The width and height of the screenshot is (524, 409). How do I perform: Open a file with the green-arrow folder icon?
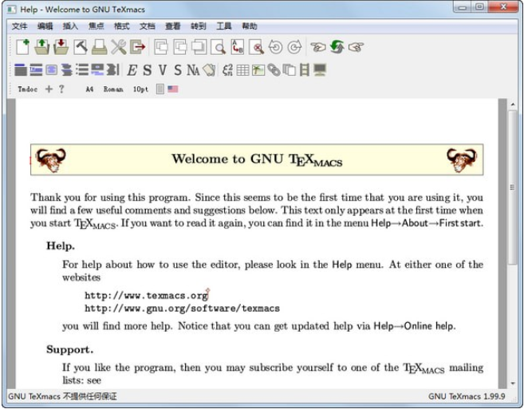tap(41, 47)
